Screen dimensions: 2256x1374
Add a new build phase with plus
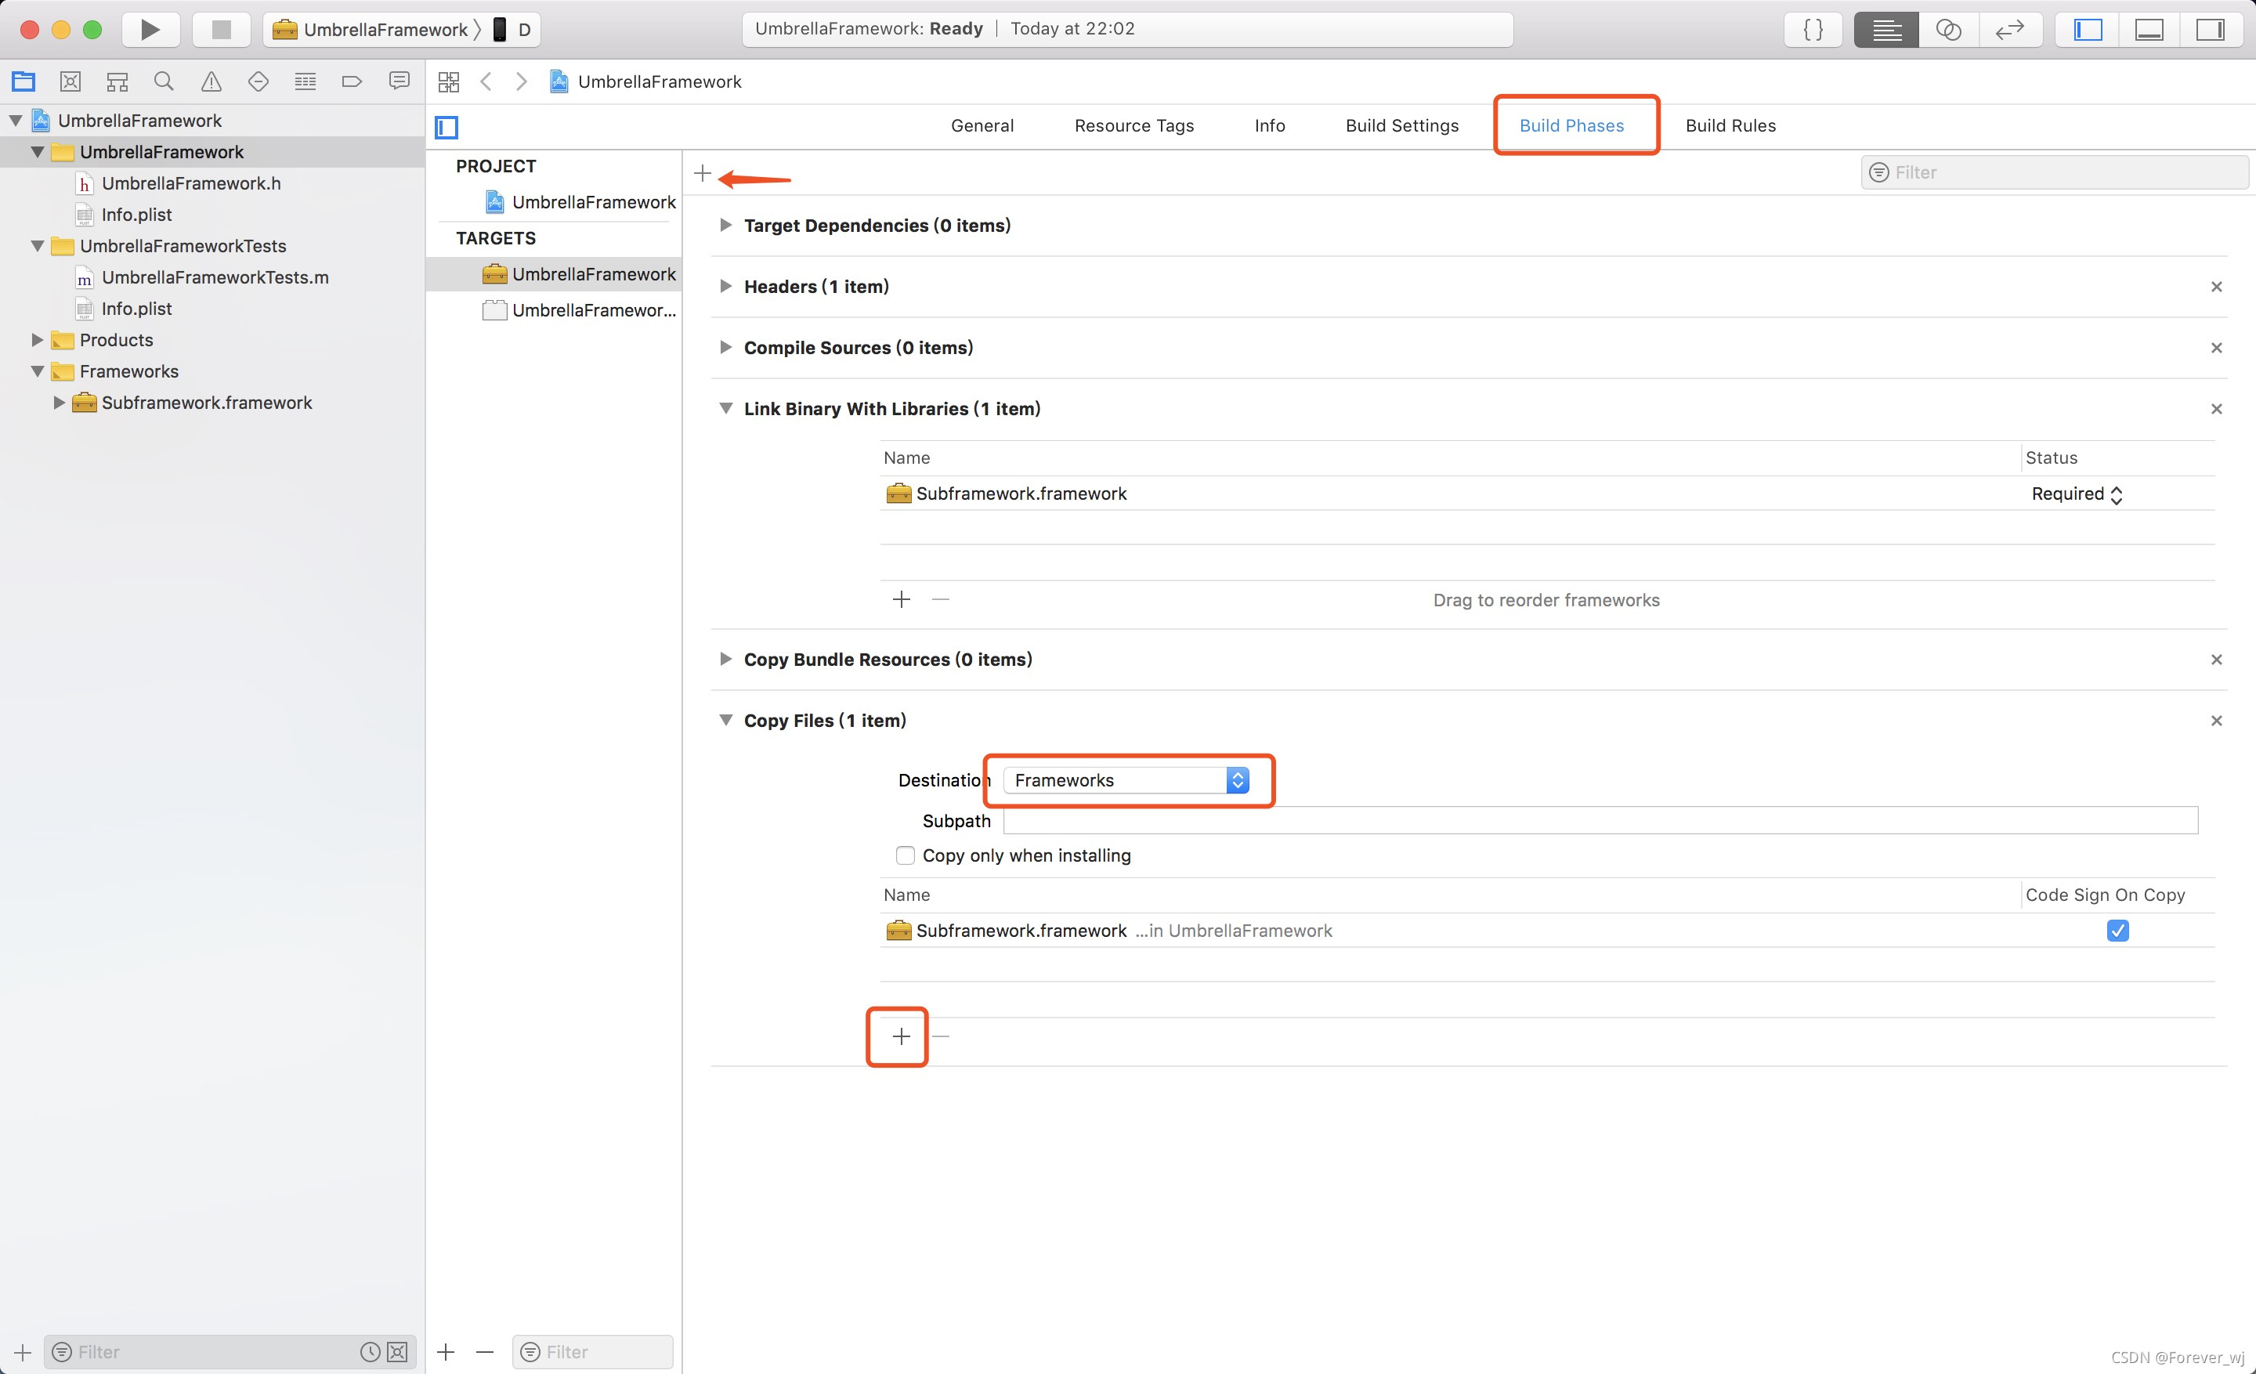coord(702,173)
